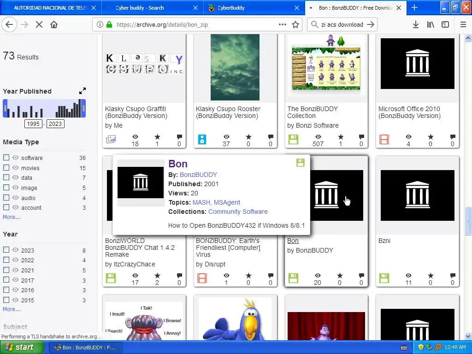Viewport: 472px width, 354px height.
Task: Click the movie icon on Microsoft Office 2010 card
Action: point(384,139)
